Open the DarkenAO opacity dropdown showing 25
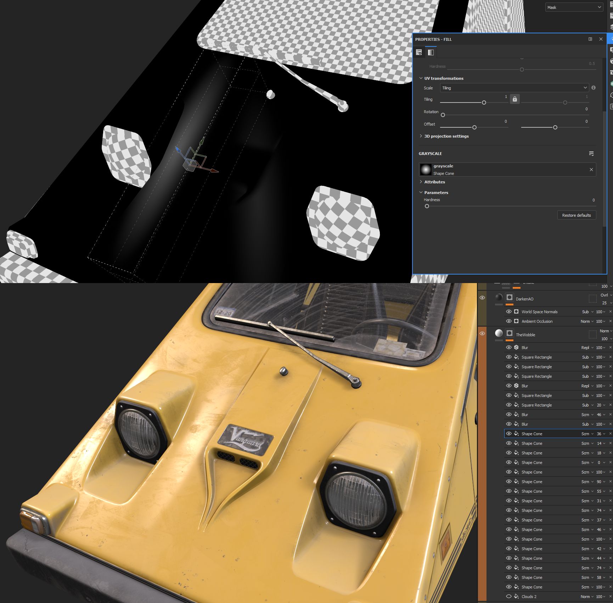The width and height of the screenshot is (613, 603). click(x=607, y=303)
